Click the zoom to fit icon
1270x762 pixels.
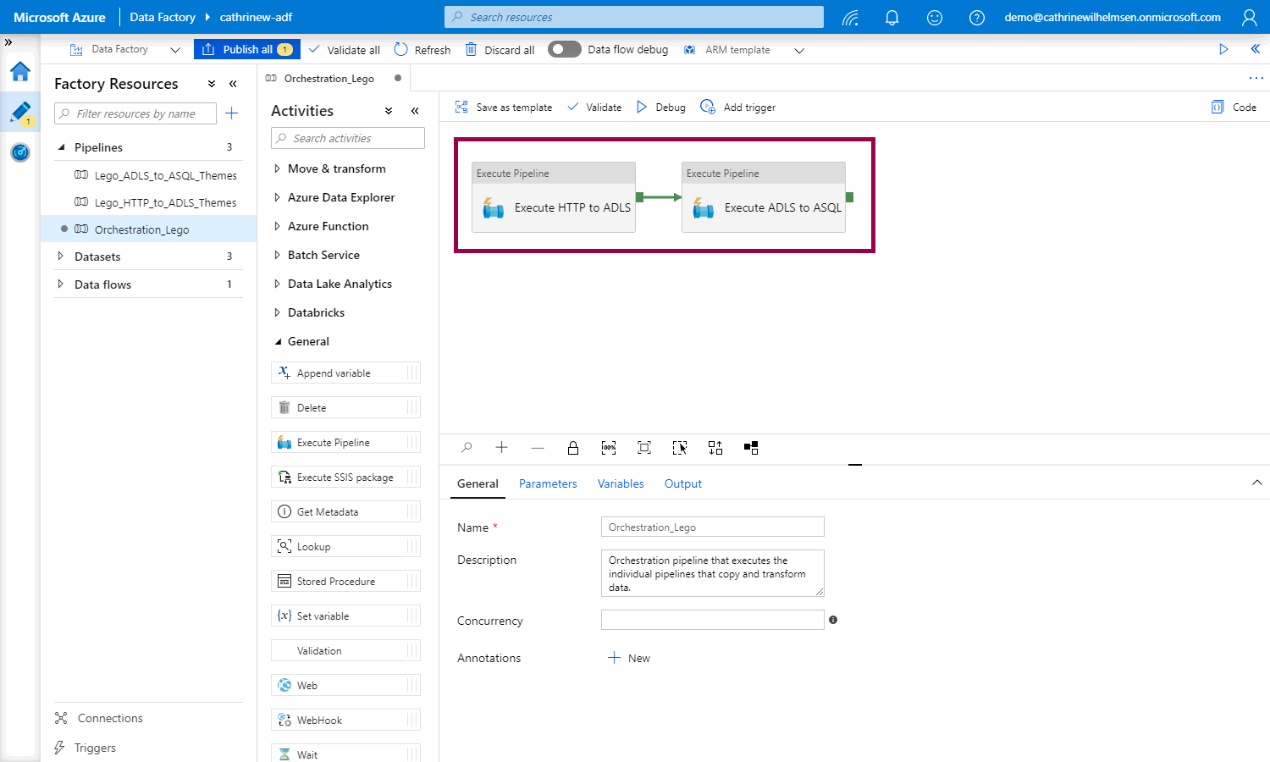coord(644,448)
